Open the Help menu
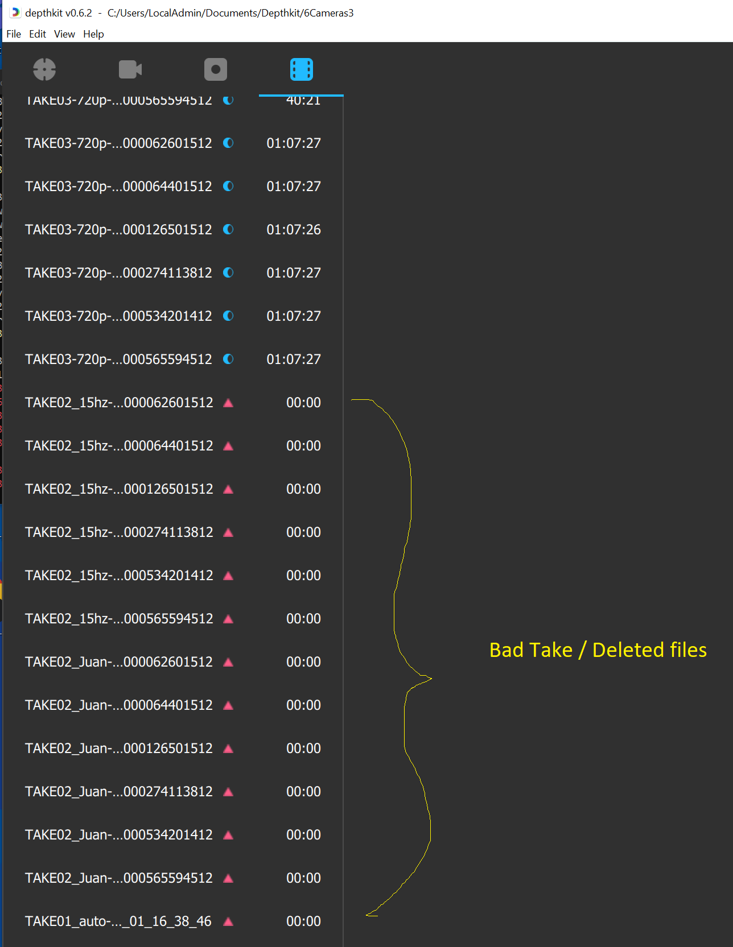The width and height of the screenshot is (733, 947). (93, 34)
